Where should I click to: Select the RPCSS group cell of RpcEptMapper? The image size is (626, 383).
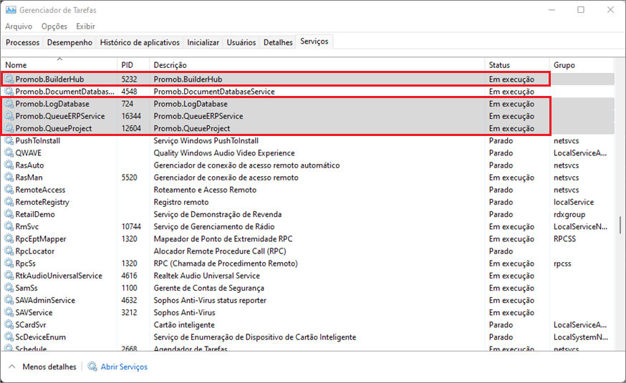[564, 239]
